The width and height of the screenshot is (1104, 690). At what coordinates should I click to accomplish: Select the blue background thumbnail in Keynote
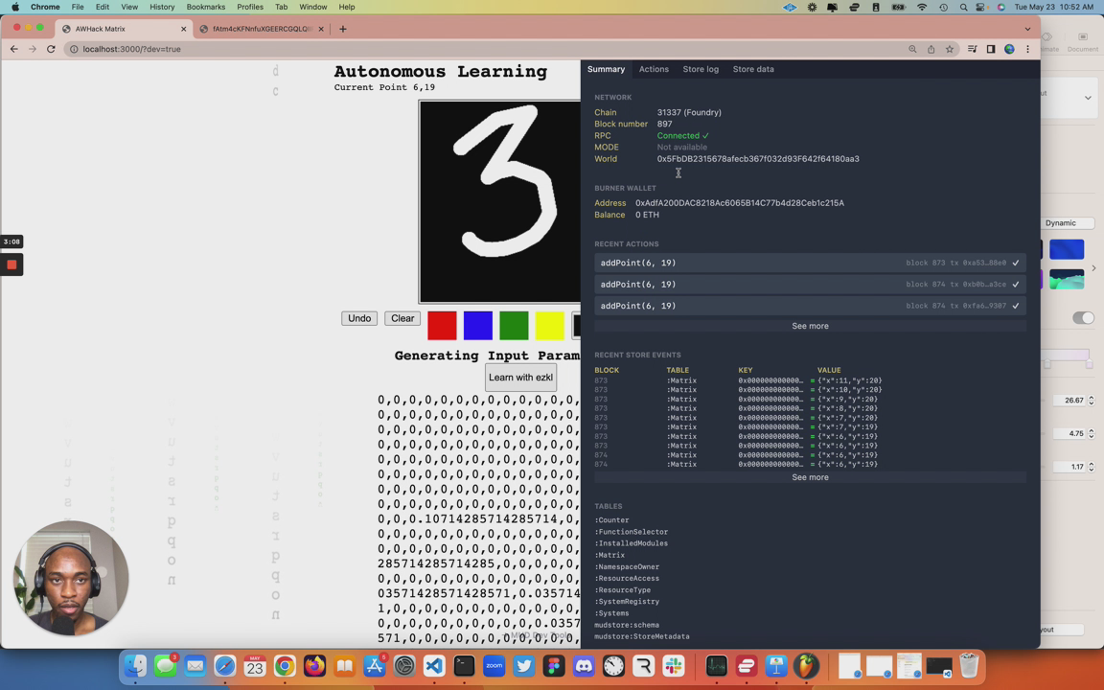tap(1067, 249)
